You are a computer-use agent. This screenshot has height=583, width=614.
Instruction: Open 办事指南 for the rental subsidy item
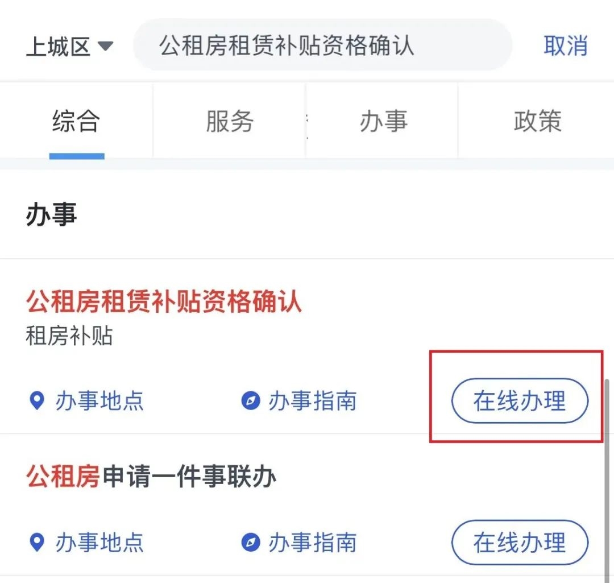[x=313, y=401]
